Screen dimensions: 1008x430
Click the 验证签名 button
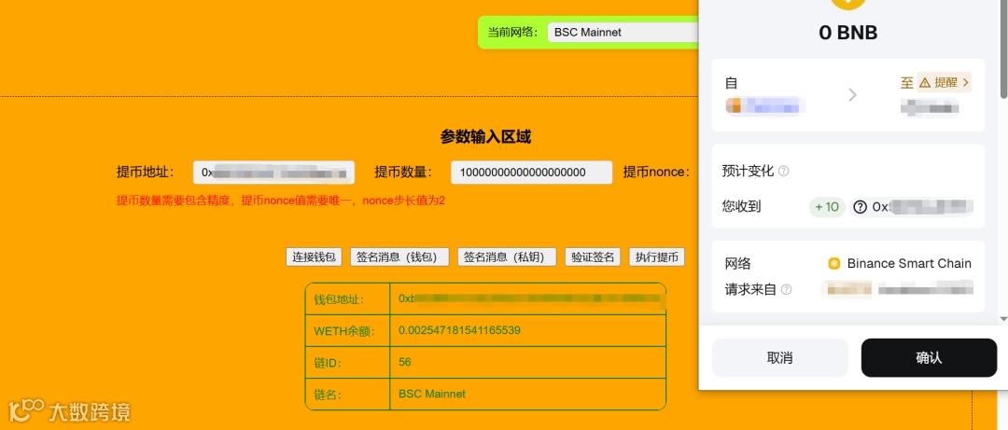593,257
